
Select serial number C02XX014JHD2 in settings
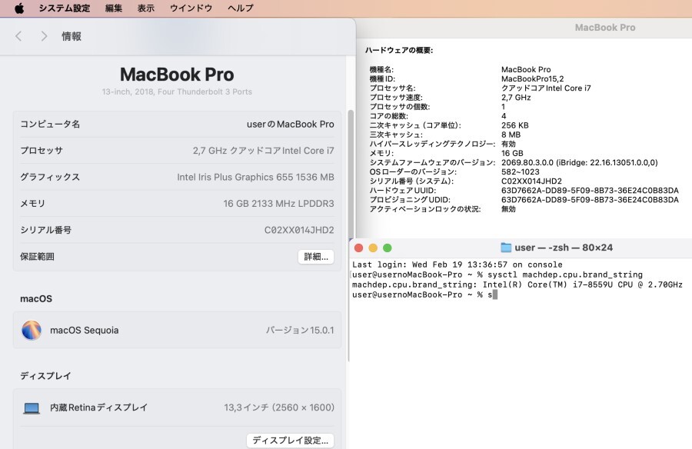click(299, 230)
